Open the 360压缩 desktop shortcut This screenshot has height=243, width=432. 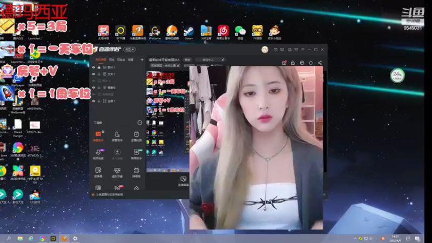click(x=206, y=32)
